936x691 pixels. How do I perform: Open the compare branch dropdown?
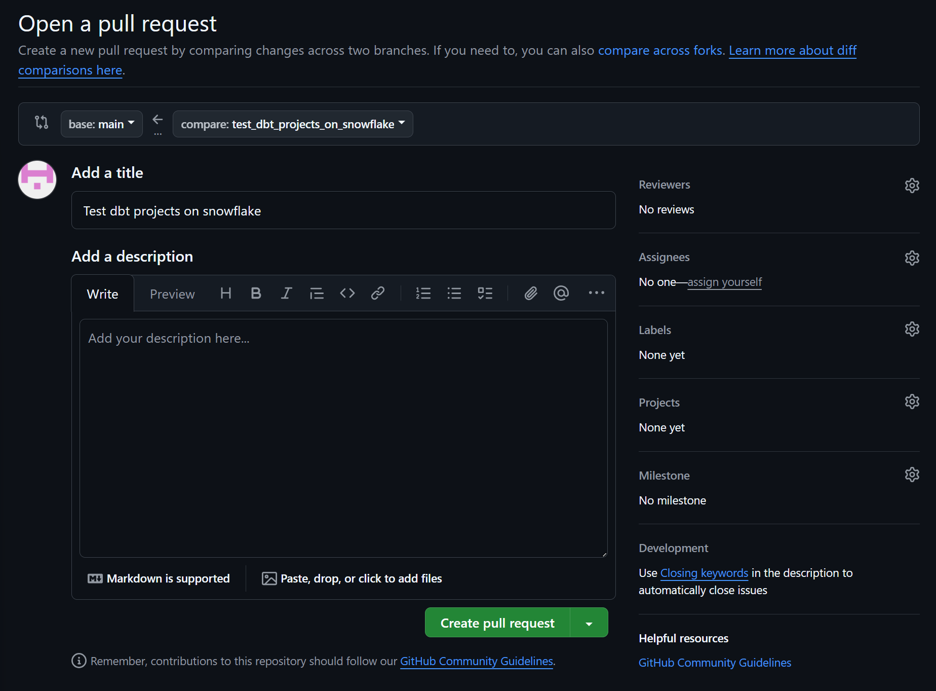click(x=293, y=124)
